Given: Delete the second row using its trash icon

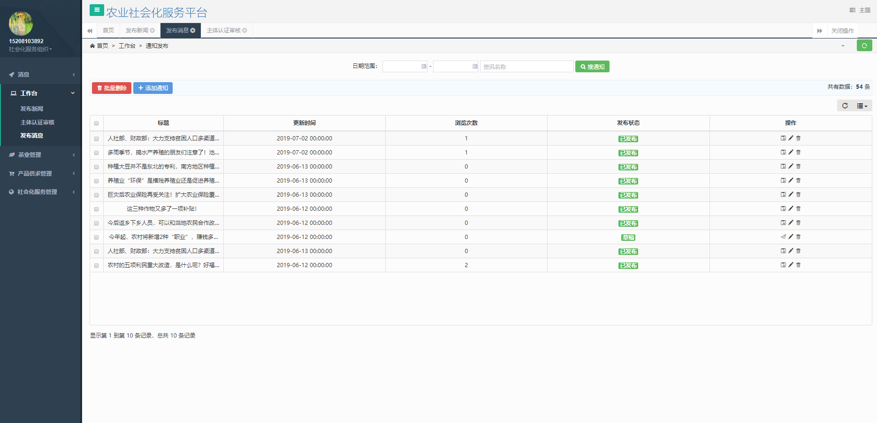Looking at the screenshot, I should [798, 152].
